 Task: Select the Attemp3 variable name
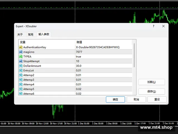29,80
